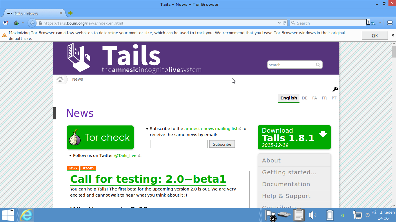Click the Tails logo banner
This screenshot has width=396, height=222.
134,58
